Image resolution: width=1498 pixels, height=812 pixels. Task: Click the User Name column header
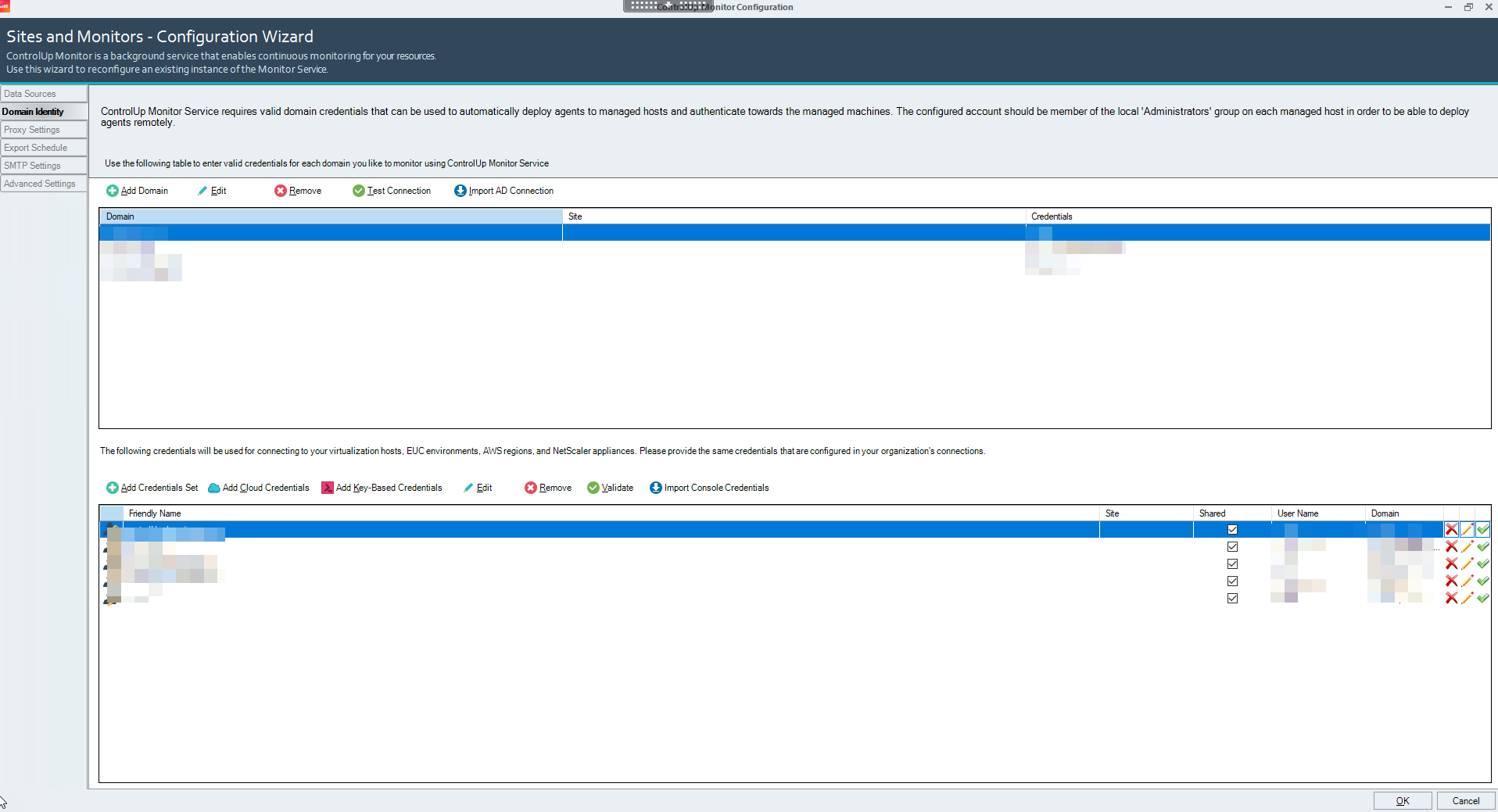[1318, 513]
